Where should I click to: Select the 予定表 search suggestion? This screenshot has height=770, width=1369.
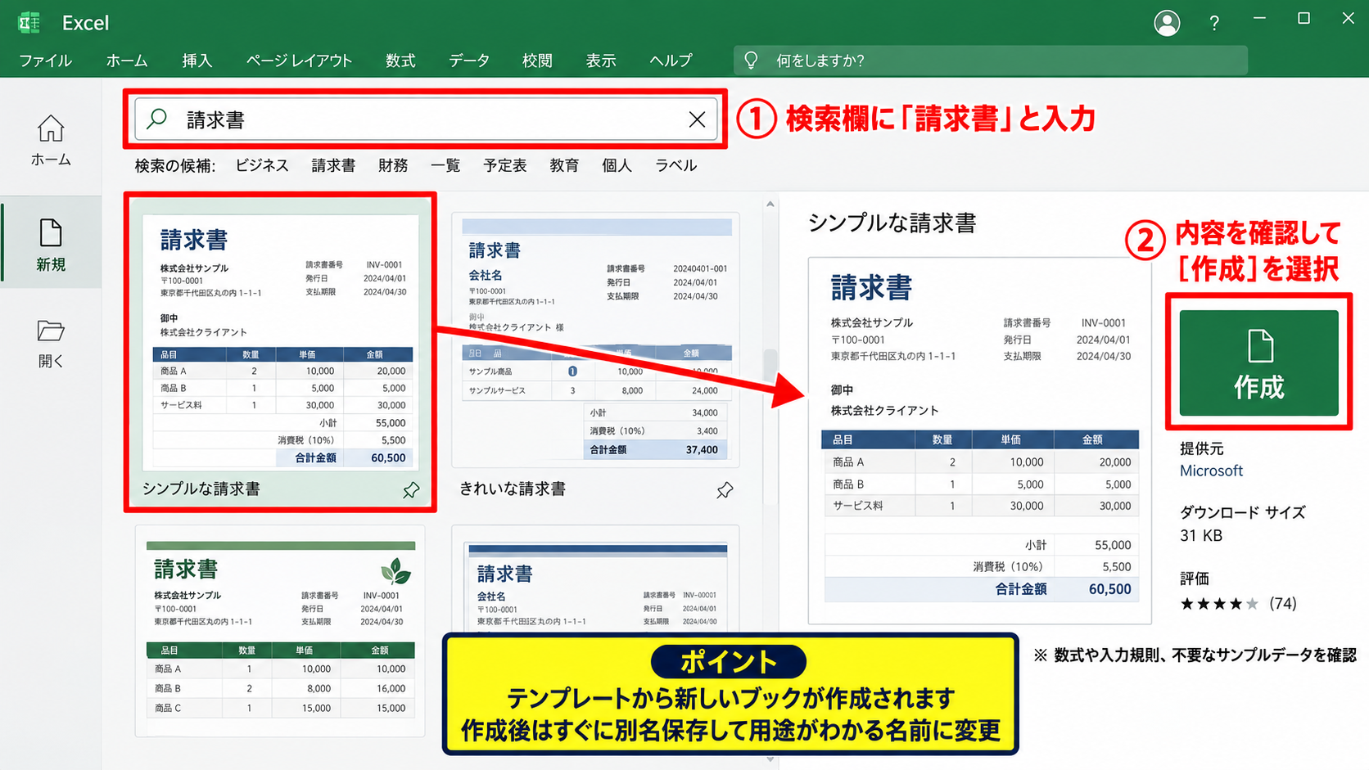click(x=505, y=165)
